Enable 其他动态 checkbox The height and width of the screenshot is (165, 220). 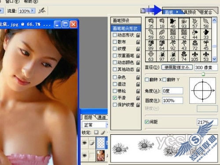(x=115, y=69)
